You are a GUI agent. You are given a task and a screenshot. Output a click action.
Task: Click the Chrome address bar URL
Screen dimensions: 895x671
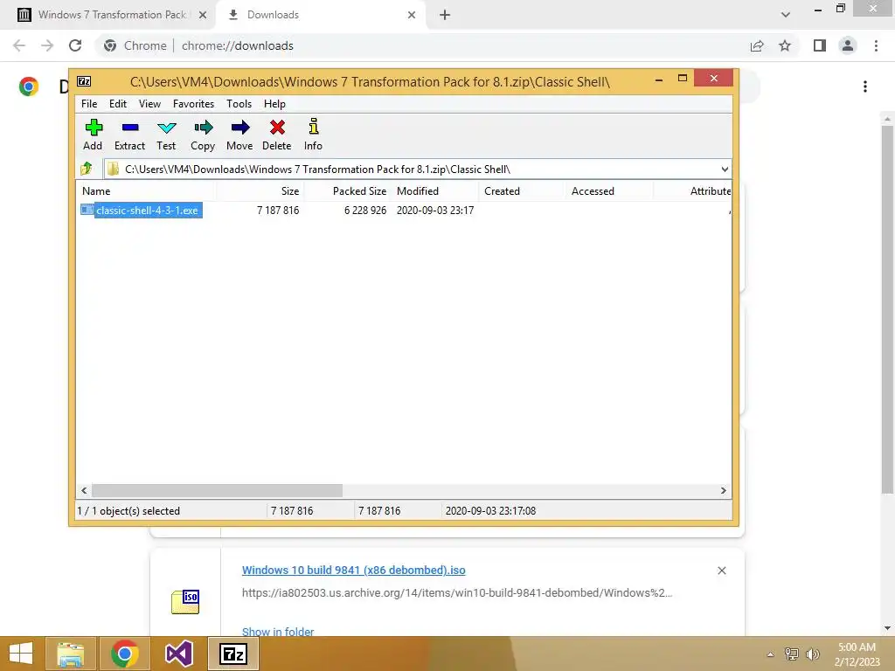click(x=238, y=45)
